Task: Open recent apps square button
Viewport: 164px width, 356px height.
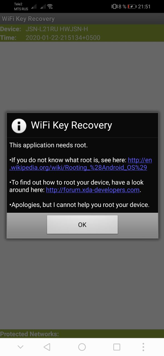Action: [x=117, y=347]
